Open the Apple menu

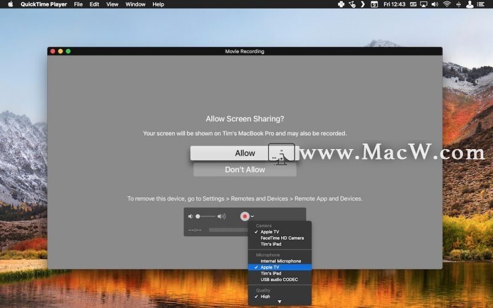click(x=10, y=4)
